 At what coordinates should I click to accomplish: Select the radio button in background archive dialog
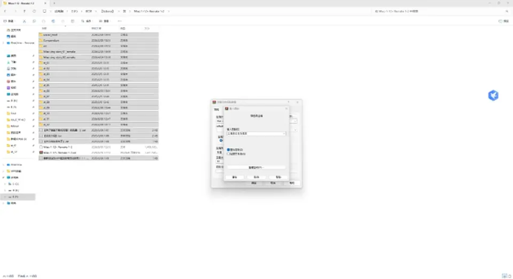(x=221, y=140)
